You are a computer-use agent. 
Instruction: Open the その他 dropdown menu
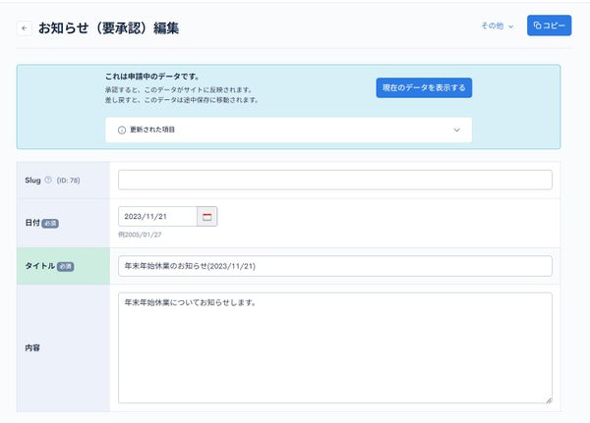tap(497, 26)
